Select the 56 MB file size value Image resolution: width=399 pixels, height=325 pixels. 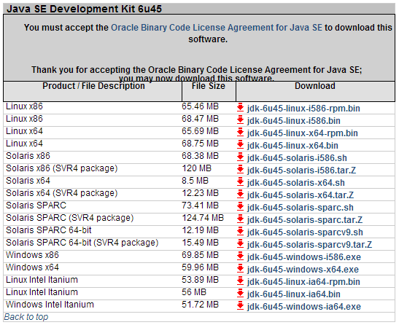coord(194,292)
